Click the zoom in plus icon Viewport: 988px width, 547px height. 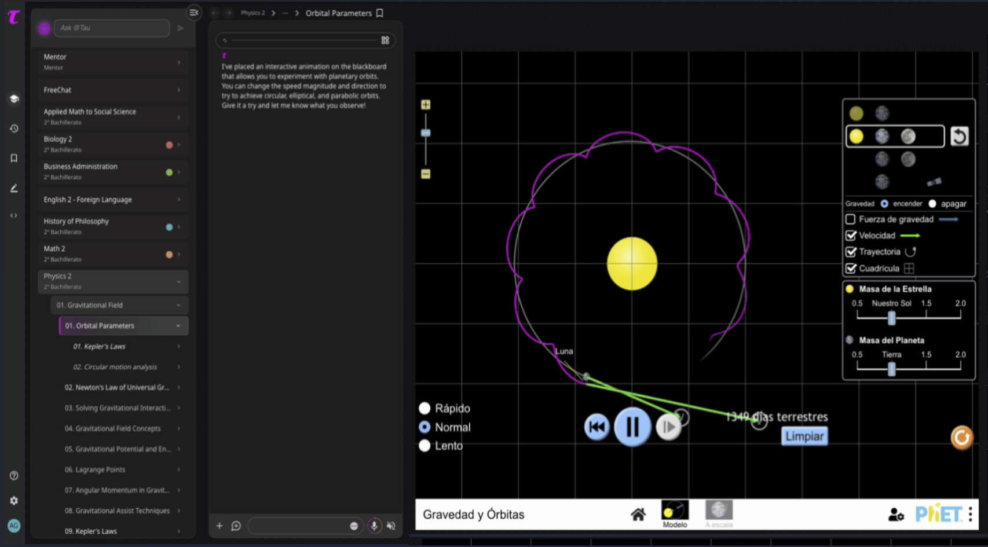(x=426, y=105)
